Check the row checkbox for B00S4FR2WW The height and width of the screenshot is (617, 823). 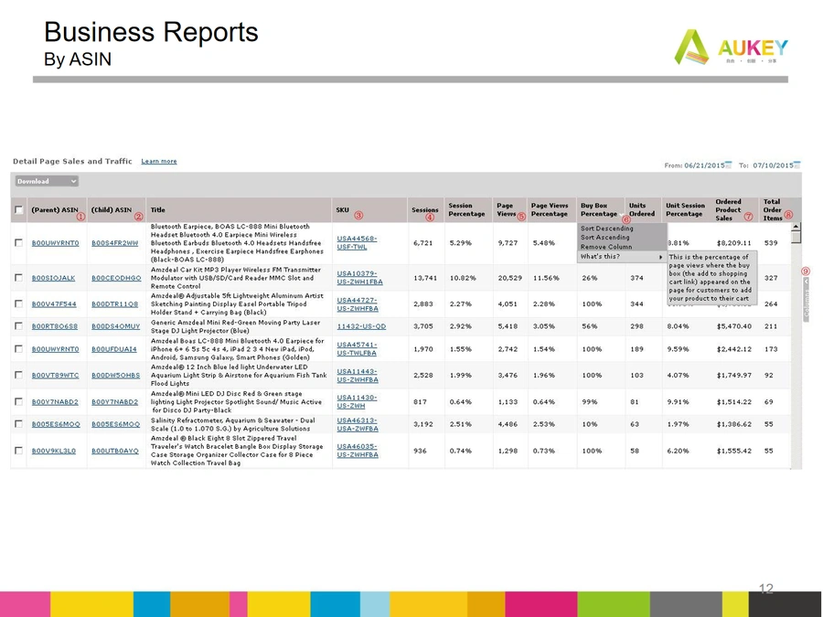click(19, 242)
